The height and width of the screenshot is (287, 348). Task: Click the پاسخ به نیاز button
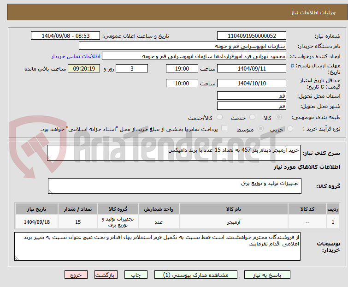267,275
